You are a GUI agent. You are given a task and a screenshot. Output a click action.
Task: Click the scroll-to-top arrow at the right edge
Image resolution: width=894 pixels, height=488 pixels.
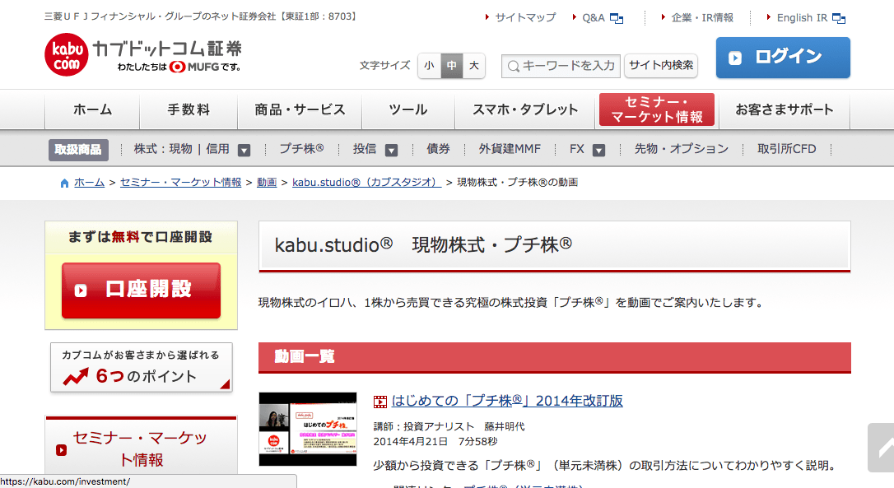882,448
